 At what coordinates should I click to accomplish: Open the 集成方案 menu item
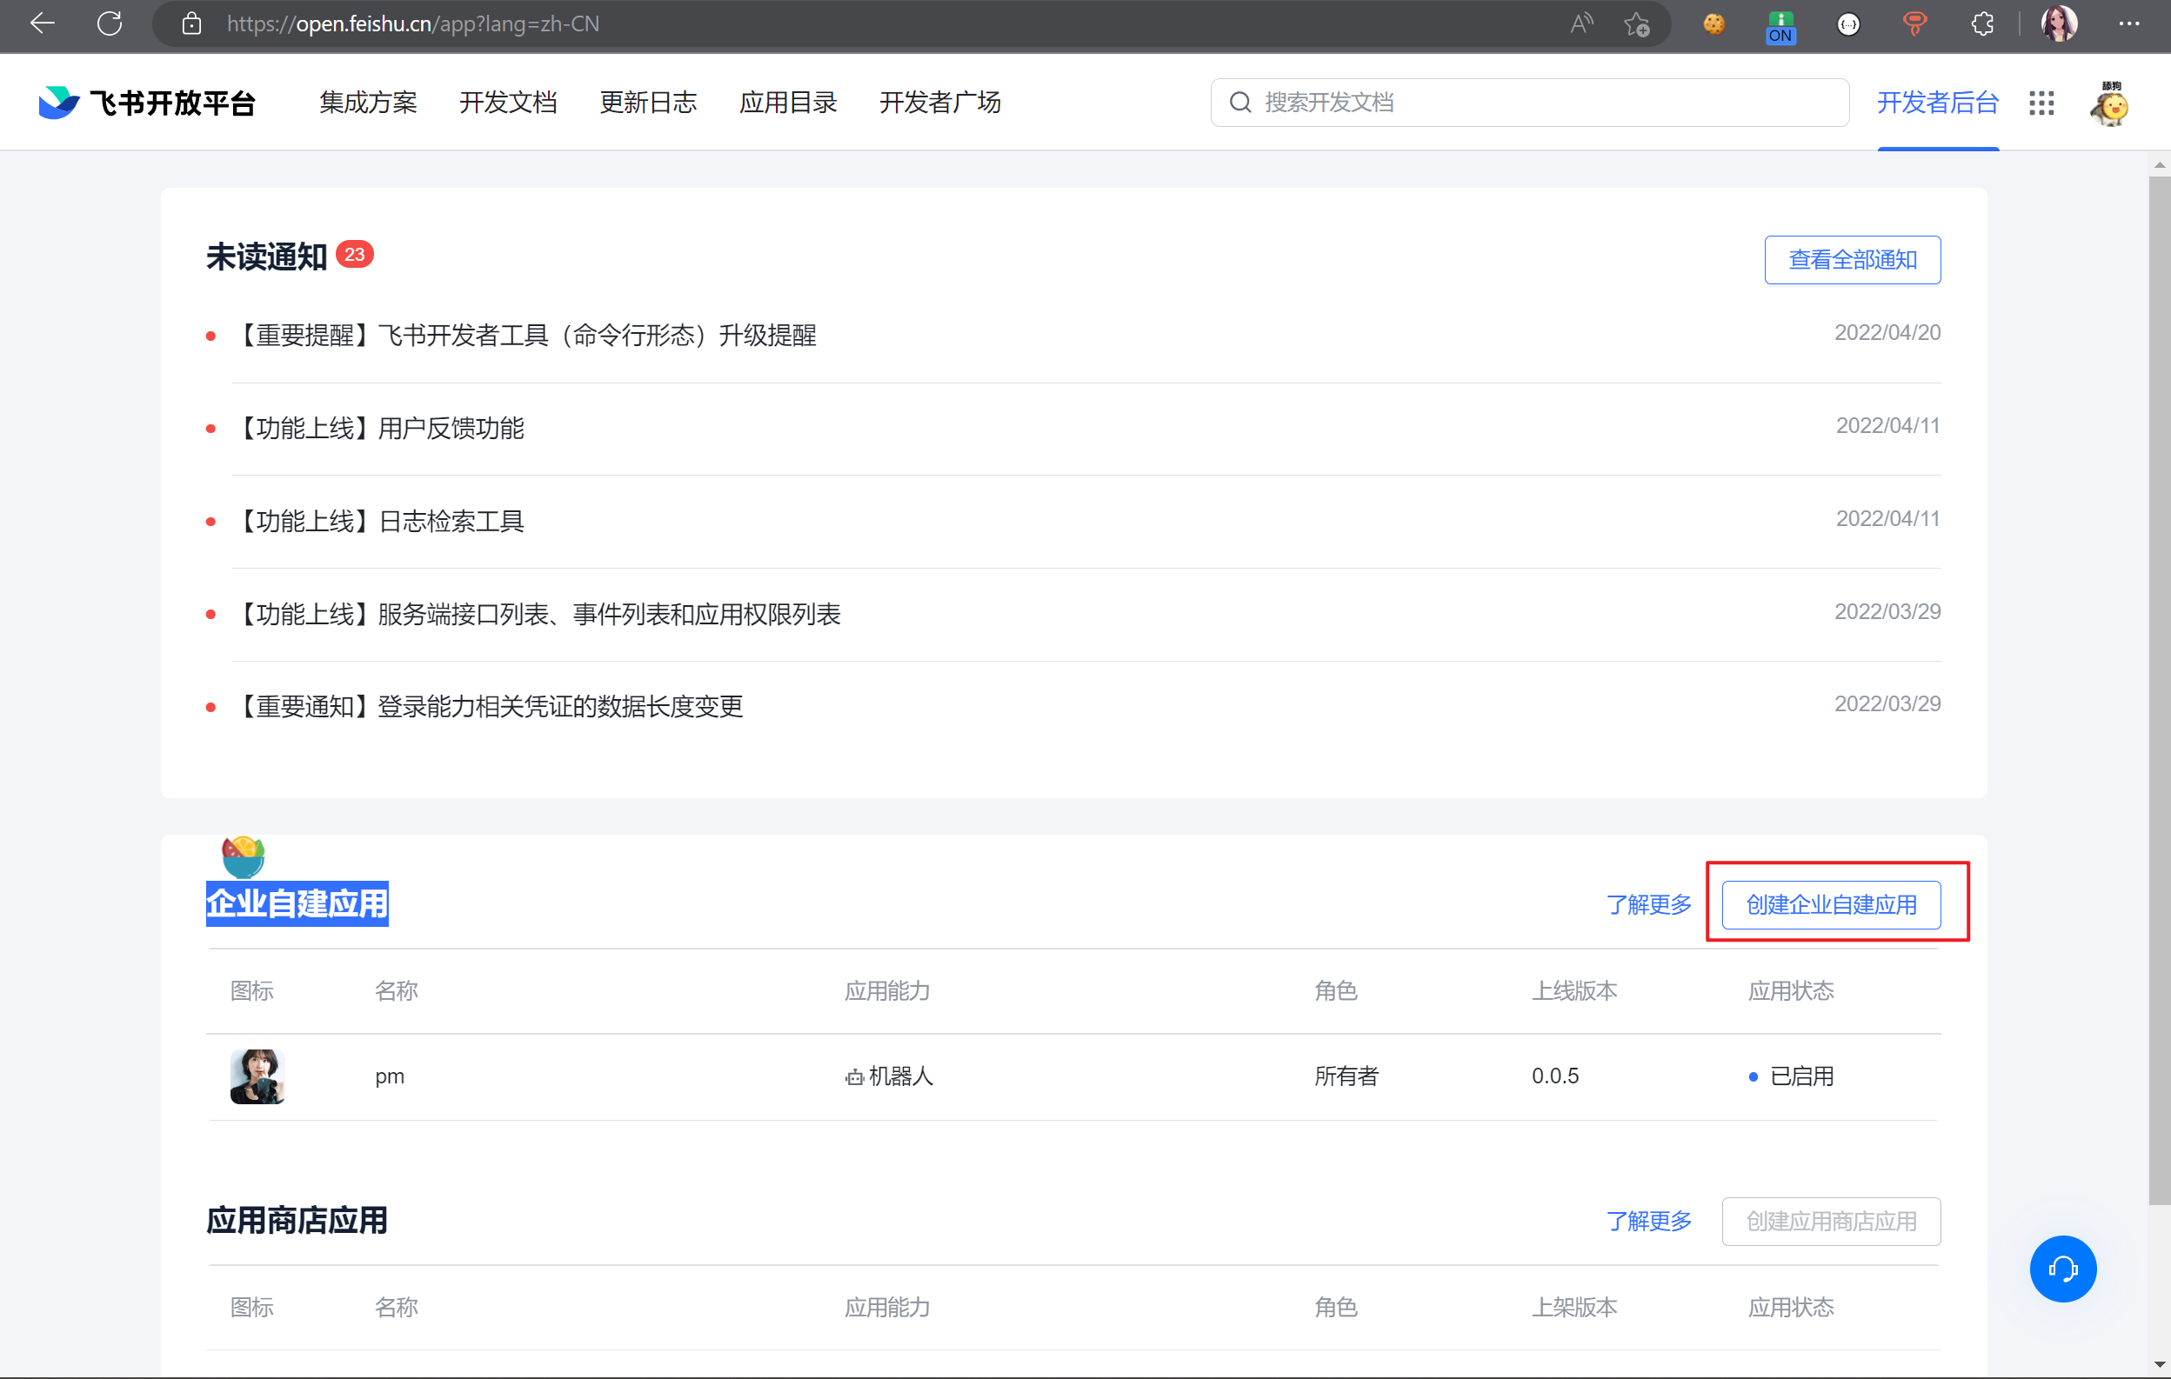point(368,103)
